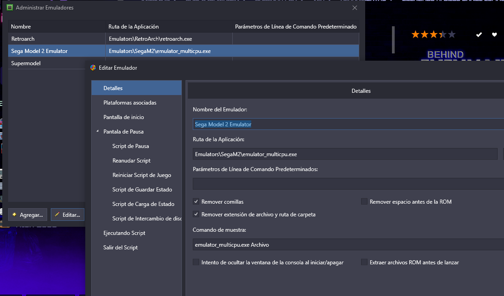Click the Editar... button
This screenshot has height=296, width=504.
pyautogui.click(x=68, y=215)
